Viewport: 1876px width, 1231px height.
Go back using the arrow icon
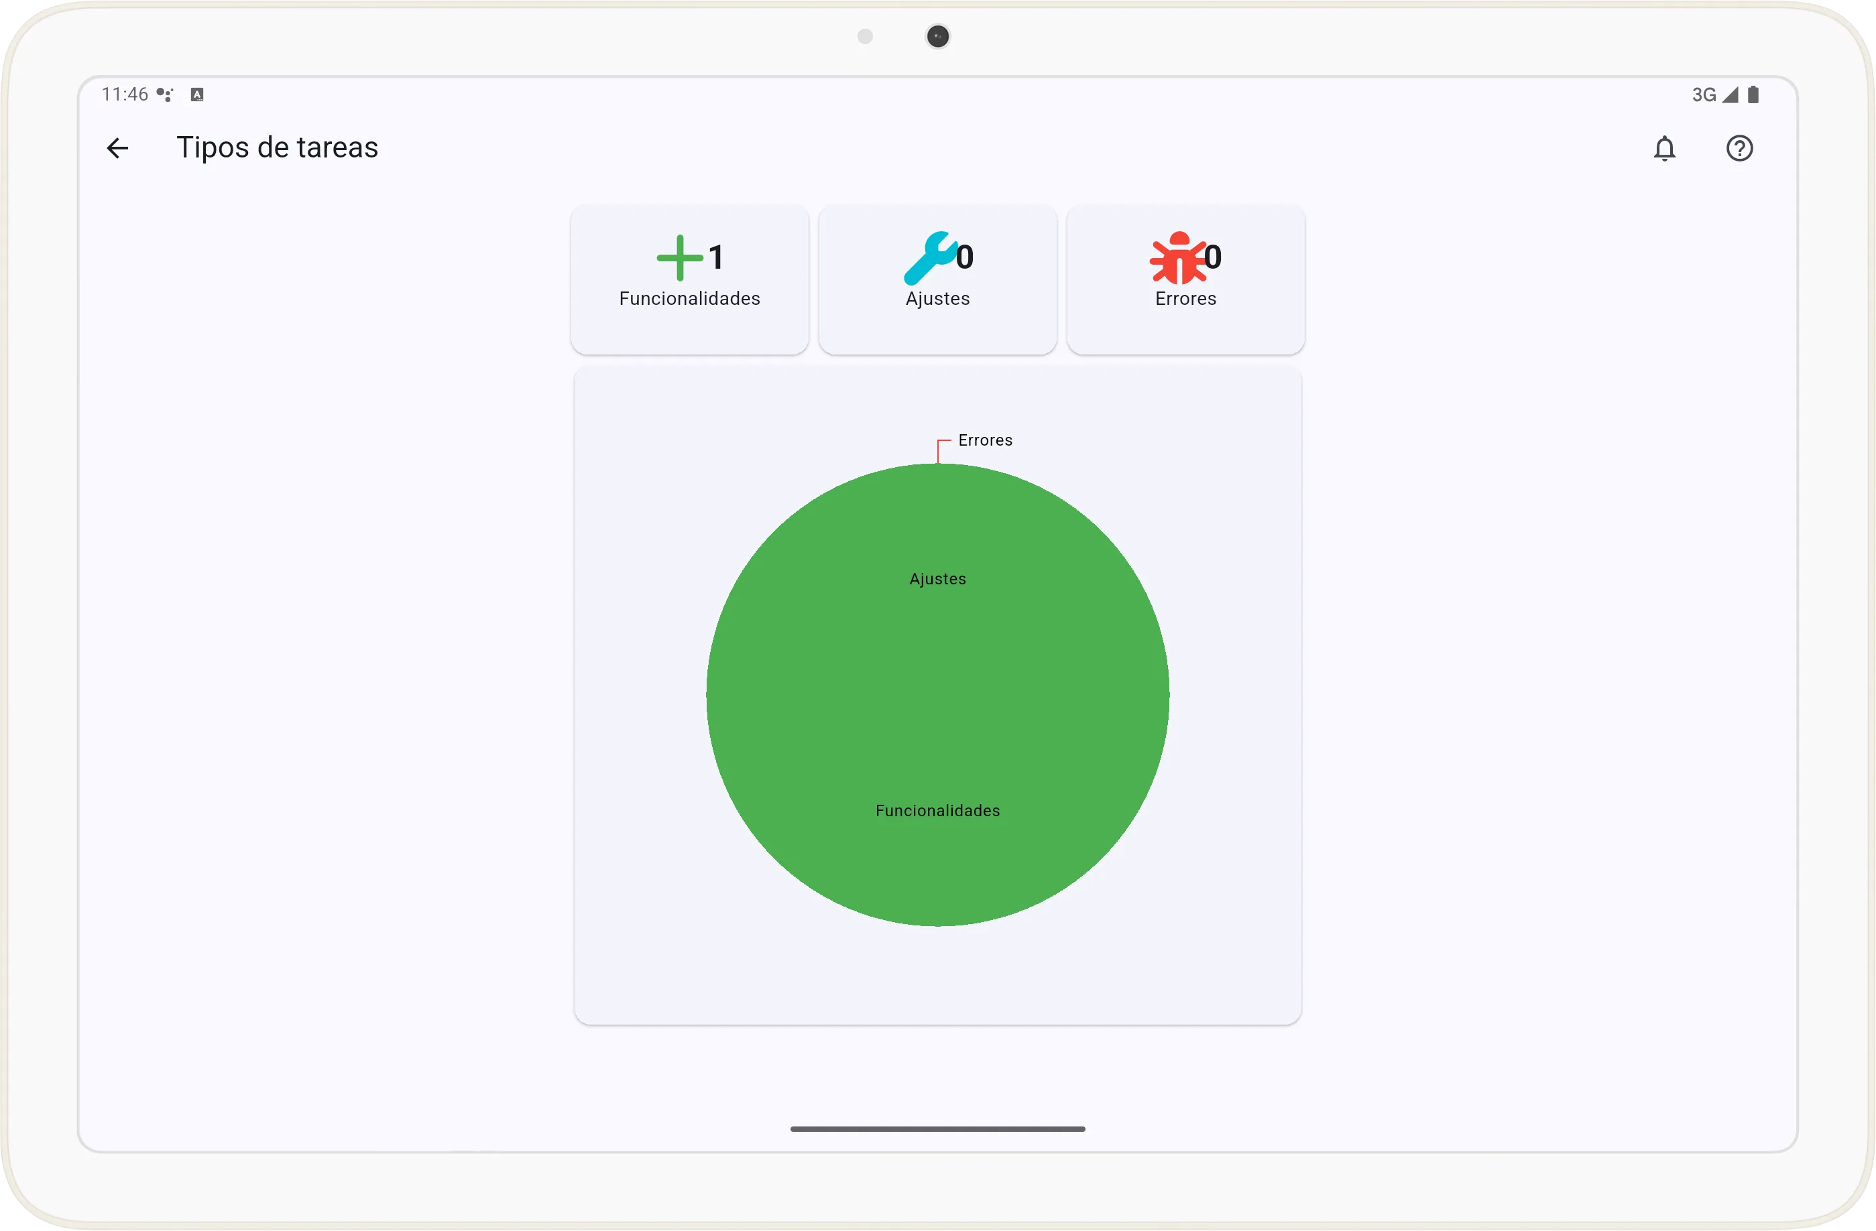117,148
